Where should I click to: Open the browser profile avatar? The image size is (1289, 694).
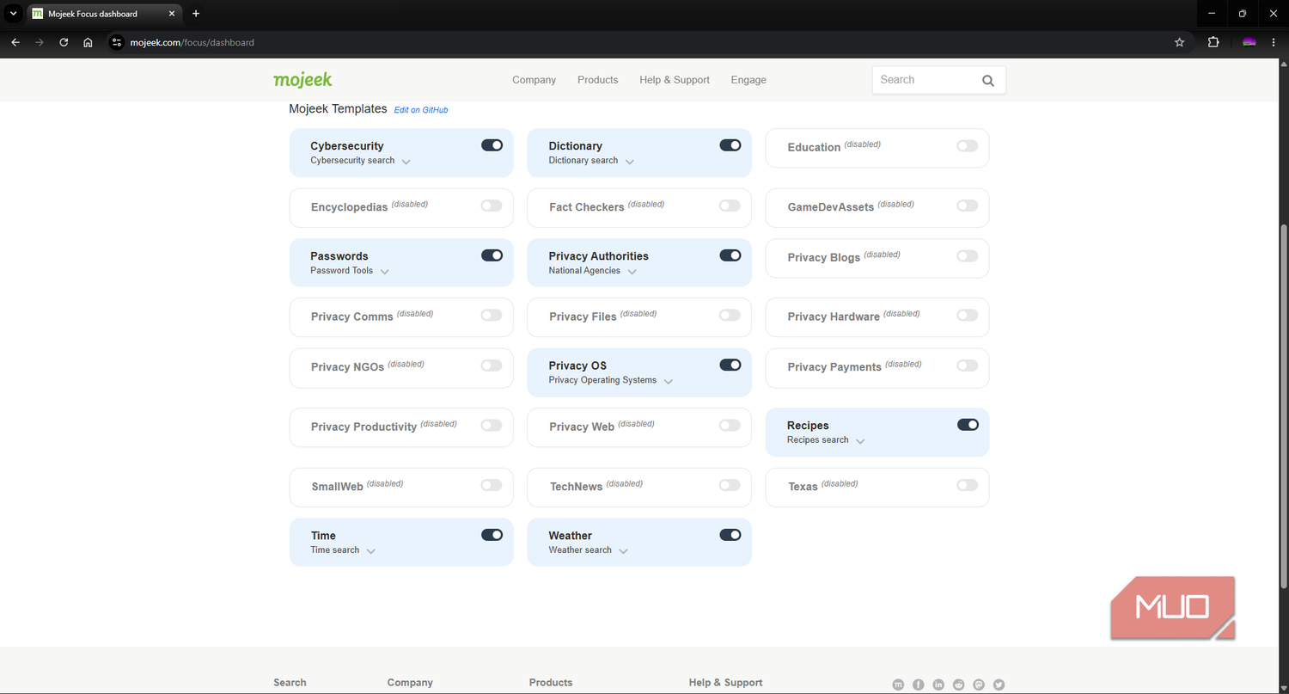click(x=1249, y=42)
